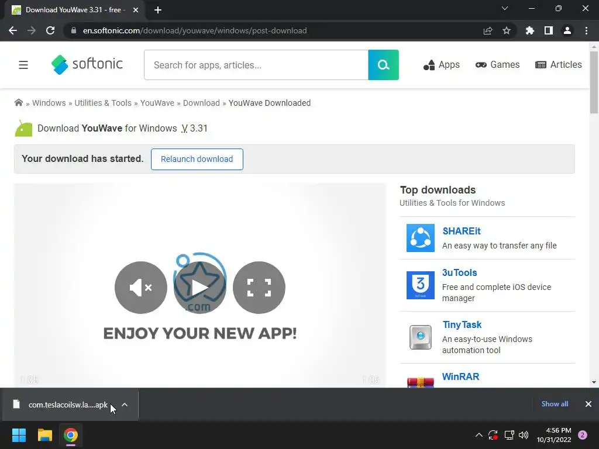
Task: Show hidden system tray icons
Action: pyautogui.click(x=478, y=435)
